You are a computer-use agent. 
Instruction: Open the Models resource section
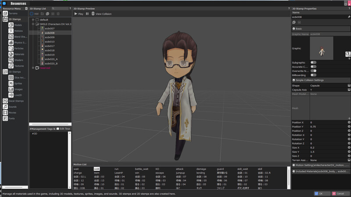click(18, 25)
